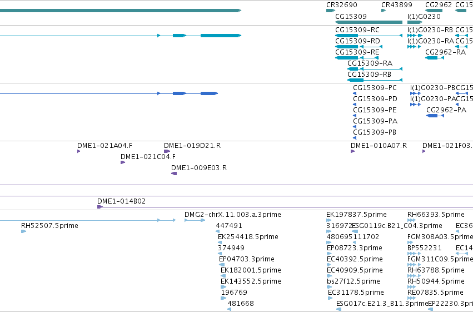Select the CR43899 gene label
473x312 pixels.
397,5
